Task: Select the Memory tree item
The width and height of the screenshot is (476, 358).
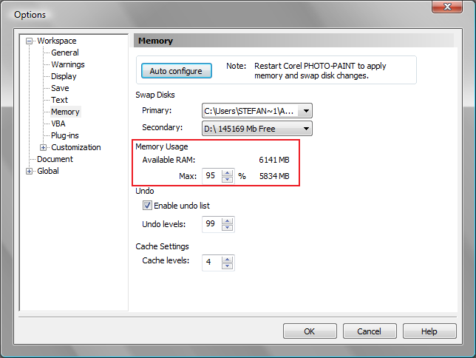Action: tap(65, 112)
